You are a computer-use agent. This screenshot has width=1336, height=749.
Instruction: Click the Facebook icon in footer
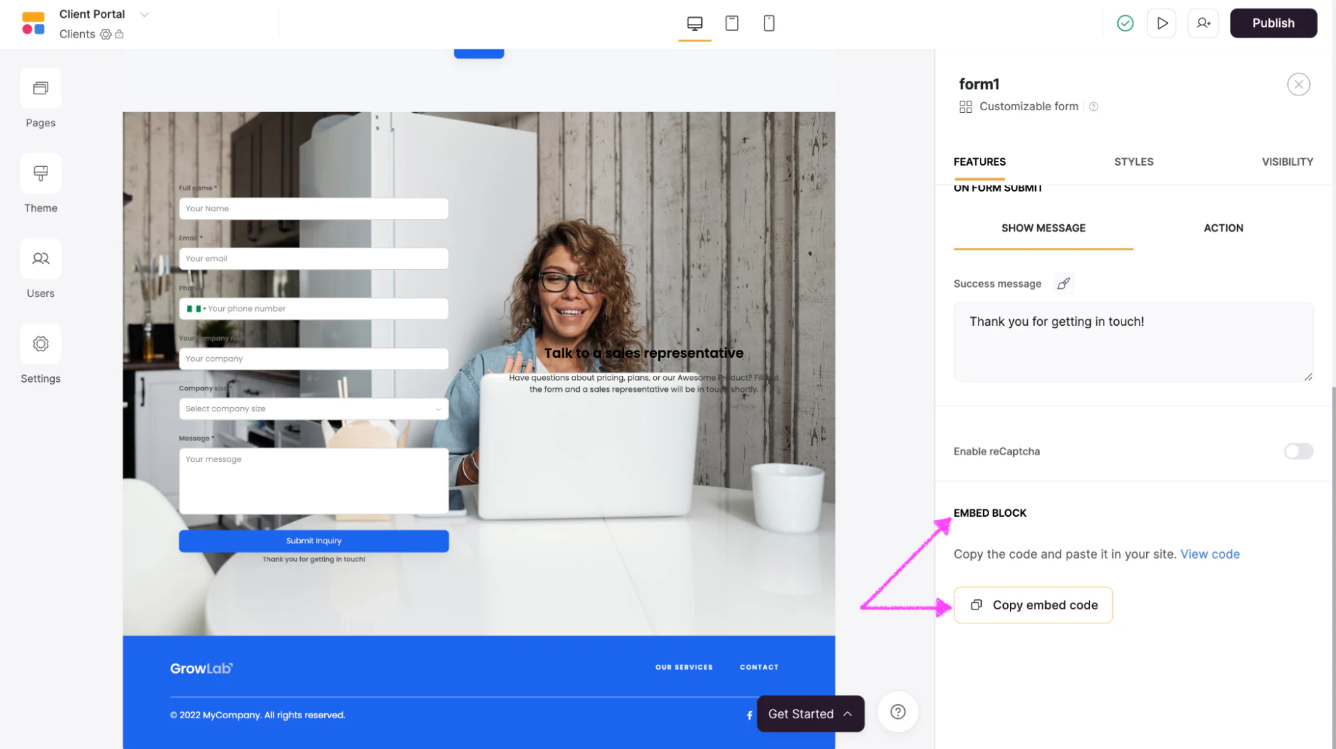click(749, 716)
